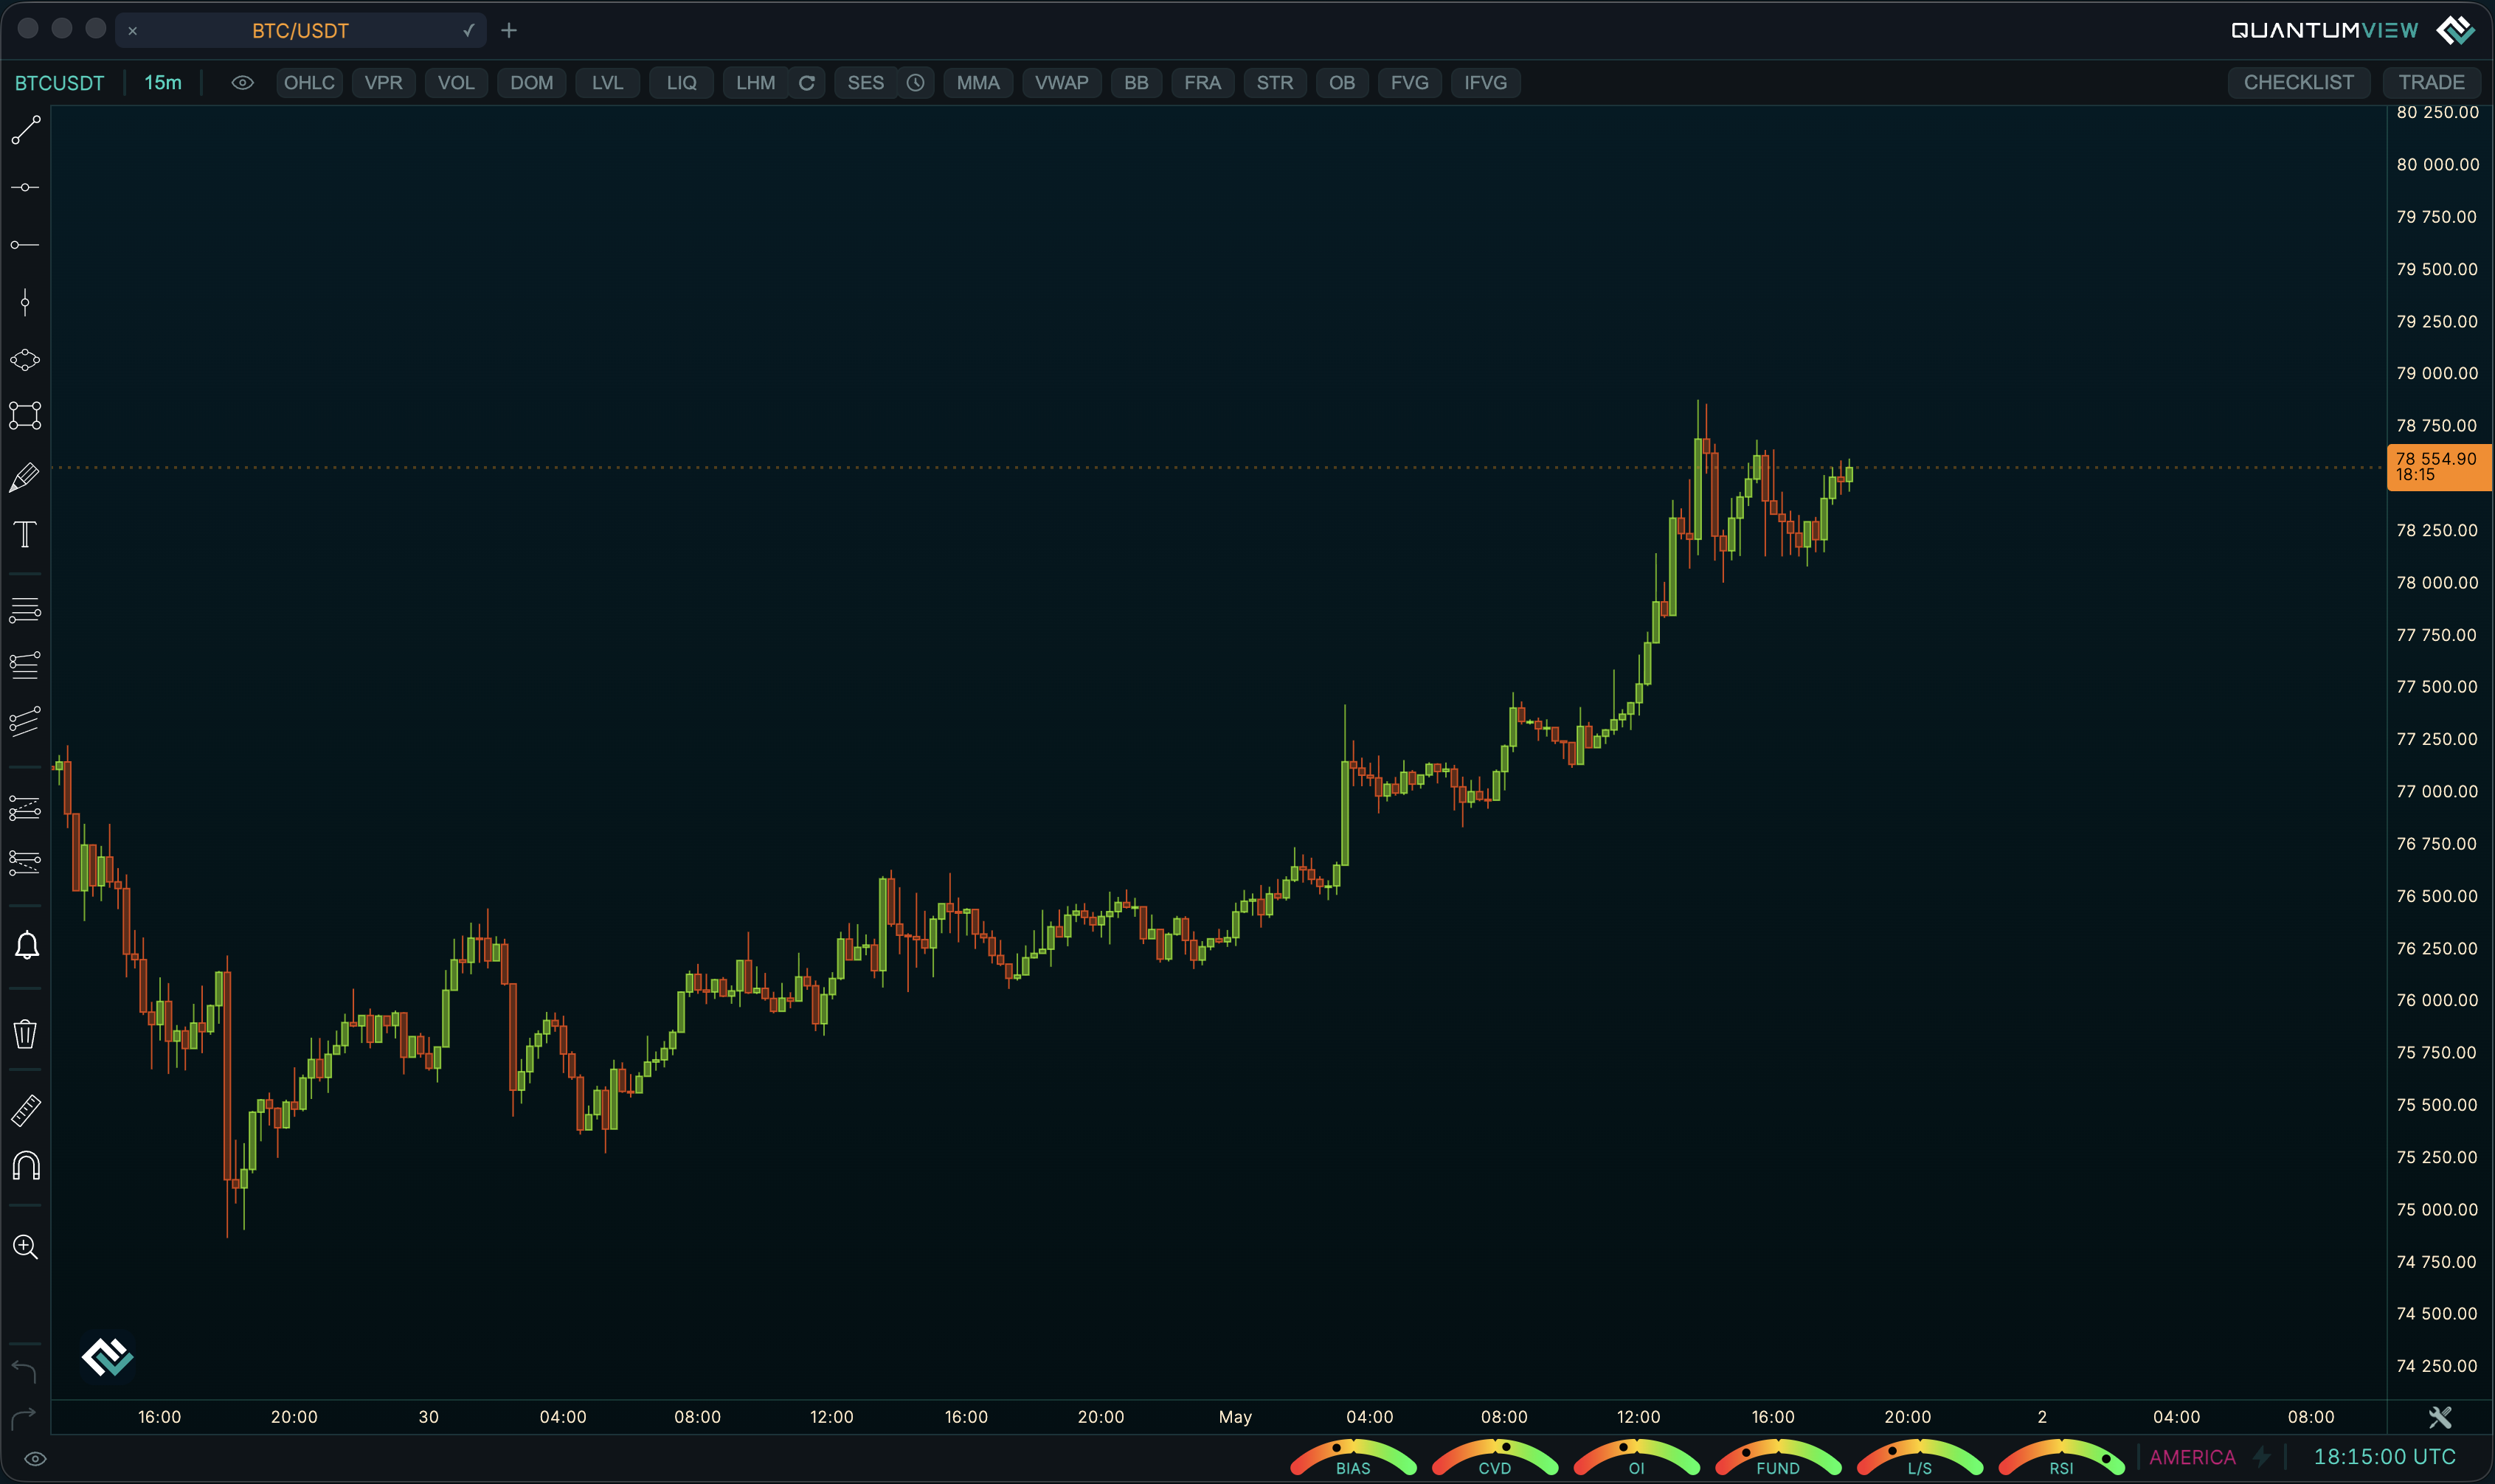Screen dimensions: 2495x1484
Task: Toggle the LHM heatmap indicator
Action: coord(756,83)
